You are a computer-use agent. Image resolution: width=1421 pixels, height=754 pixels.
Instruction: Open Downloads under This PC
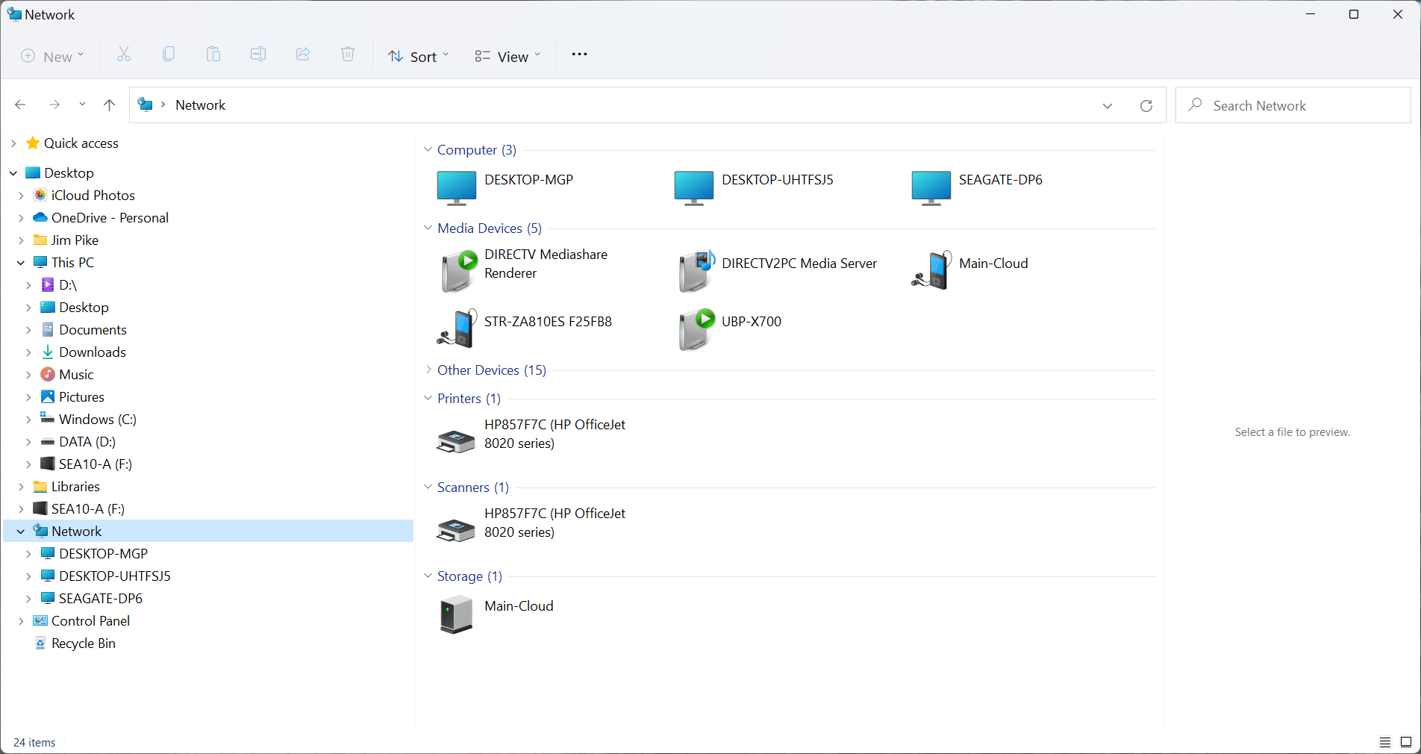[x=93, y=352]
